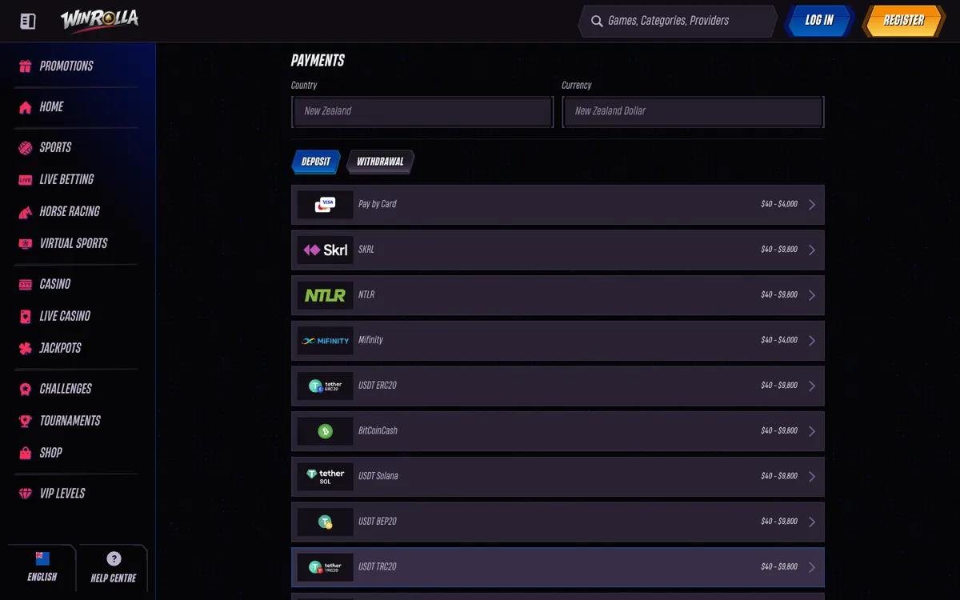Click the Sports basketball icon
Image resolution: width=960 pixels, height=600 pixels.
(26, 148)
